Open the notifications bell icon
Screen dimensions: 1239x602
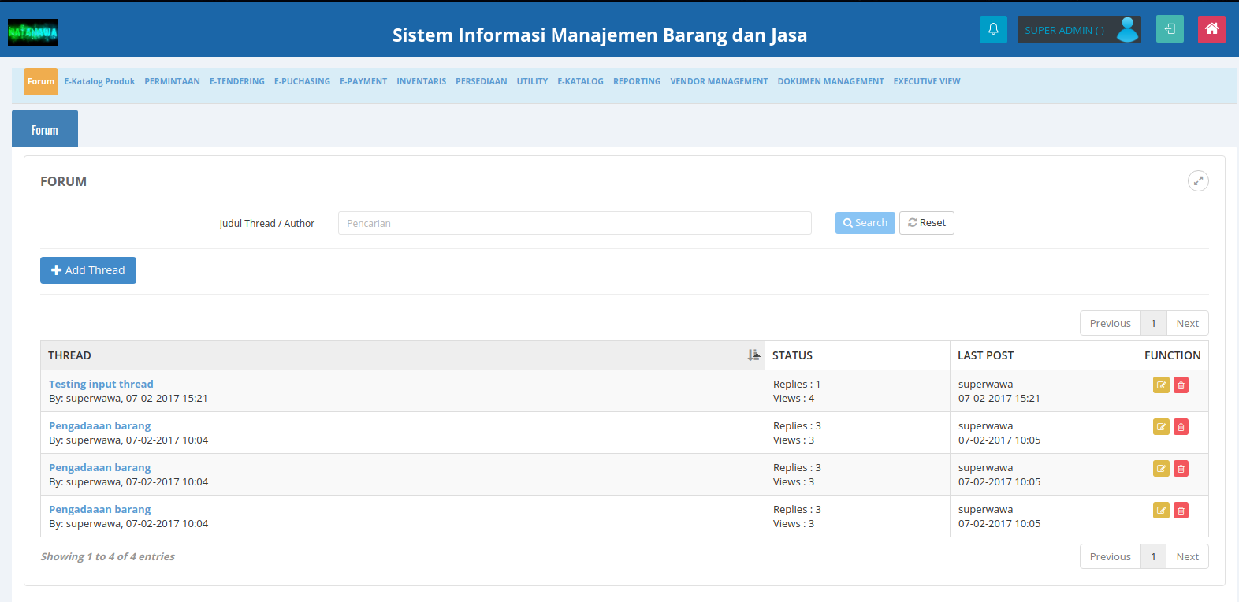coord(993,30)
